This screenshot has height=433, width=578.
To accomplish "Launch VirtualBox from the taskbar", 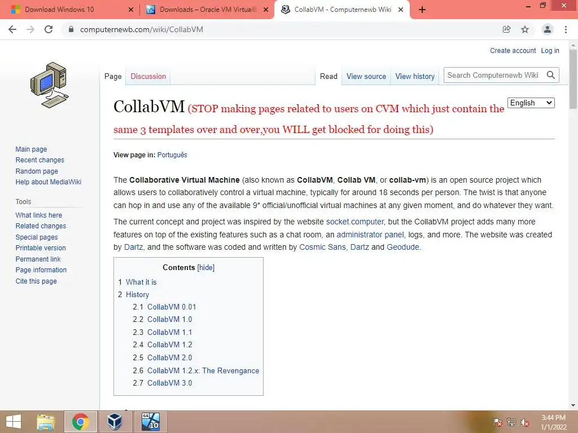I will [x=115, y=422].
